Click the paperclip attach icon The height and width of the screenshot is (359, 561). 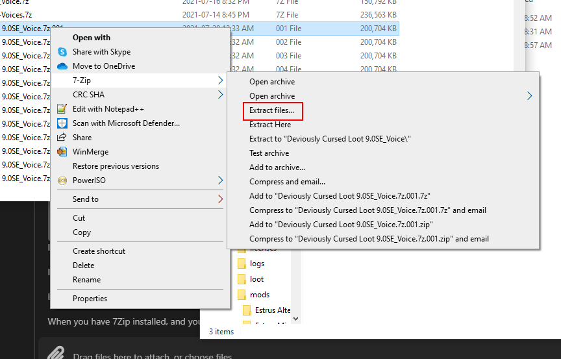click(56, 353)
